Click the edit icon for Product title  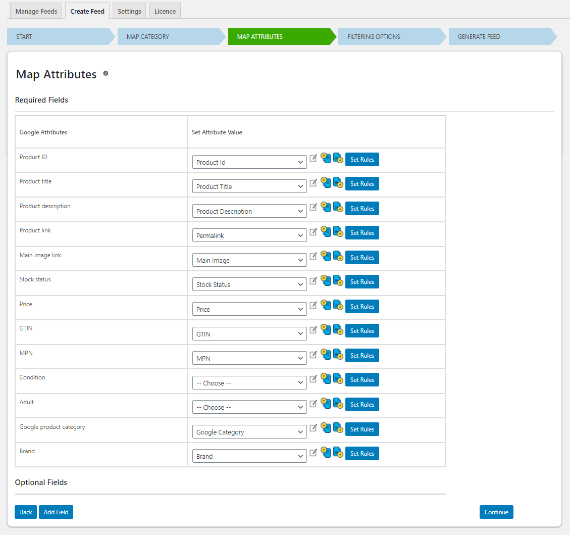point(313,182)
